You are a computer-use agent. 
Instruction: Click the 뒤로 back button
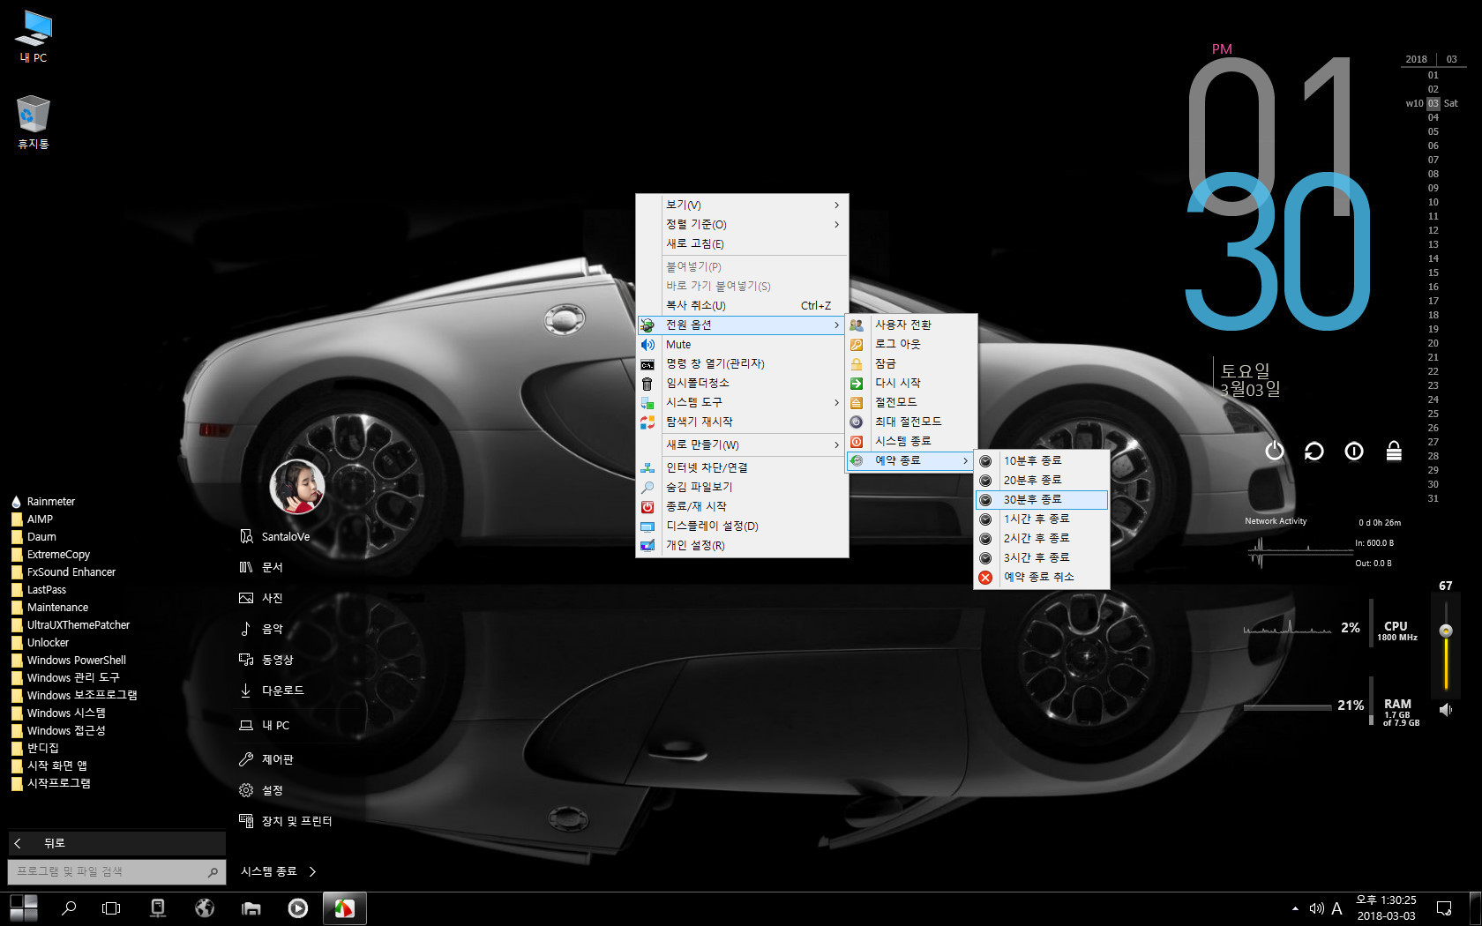click(116, 843)
